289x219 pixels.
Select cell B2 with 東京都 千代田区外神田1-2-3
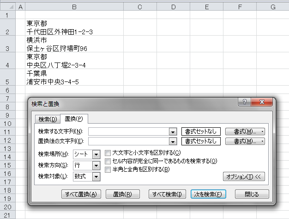[74, 27]
